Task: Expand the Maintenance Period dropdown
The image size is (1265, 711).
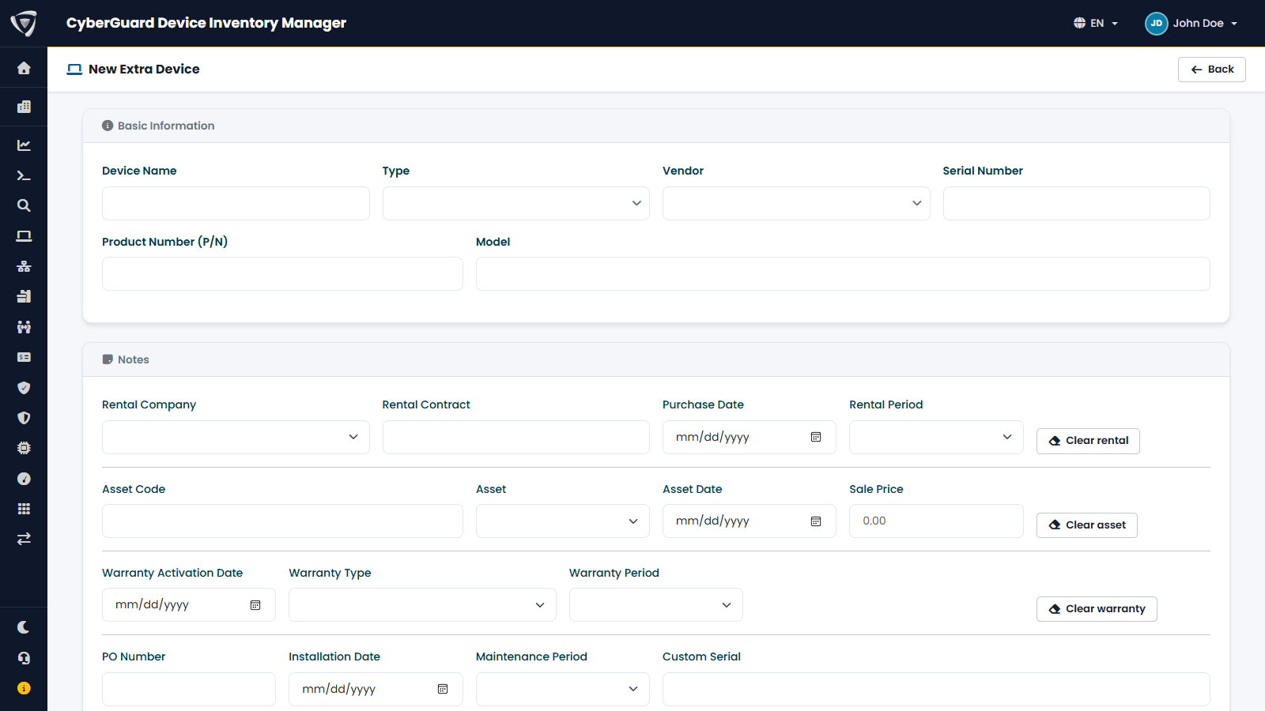Action: pos(563,689)
